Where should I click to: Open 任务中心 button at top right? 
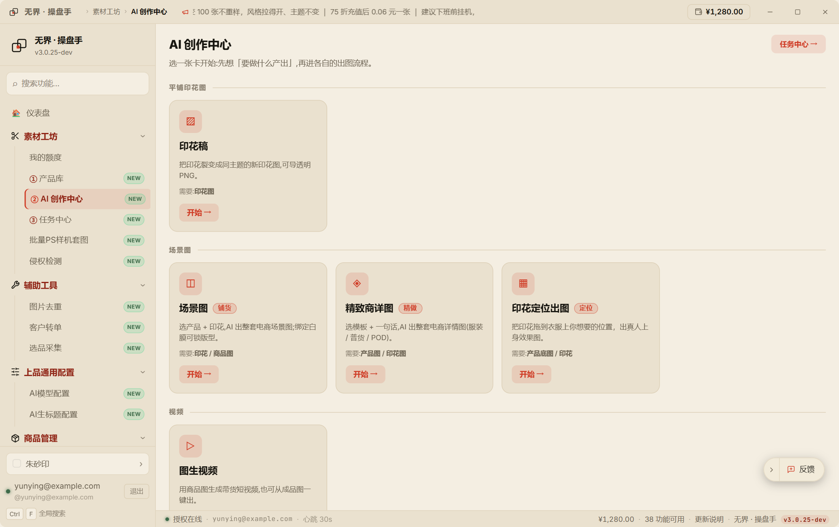(x=798, y=44)
